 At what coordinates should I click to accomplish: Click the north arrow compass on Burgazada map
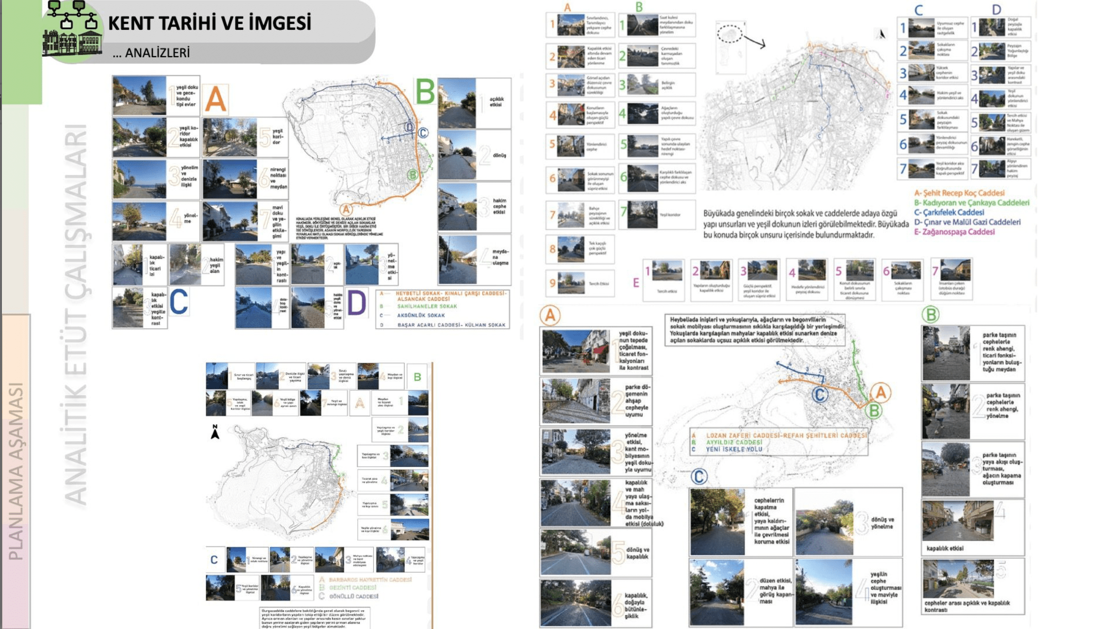[215, 432]
